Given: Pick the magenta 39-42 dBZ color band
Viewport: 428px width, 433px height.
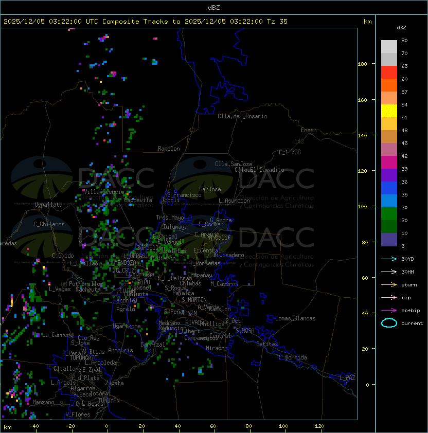Looking at the screenshot, I should coord(389,163).
